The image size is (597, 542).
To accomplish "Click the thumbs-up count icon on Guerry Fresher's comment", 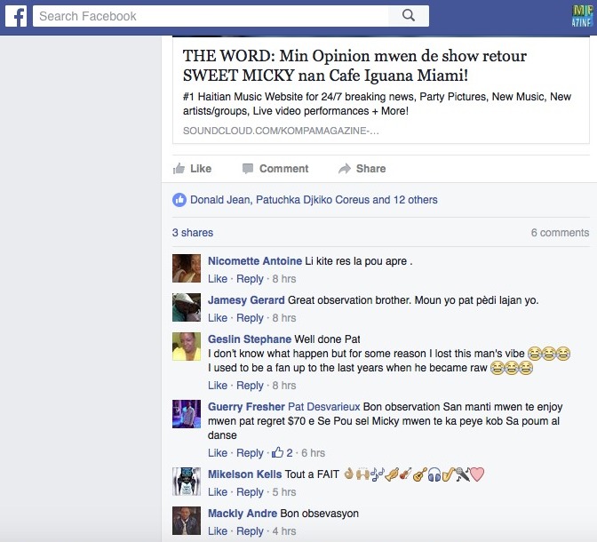I will tap(277, 452).
